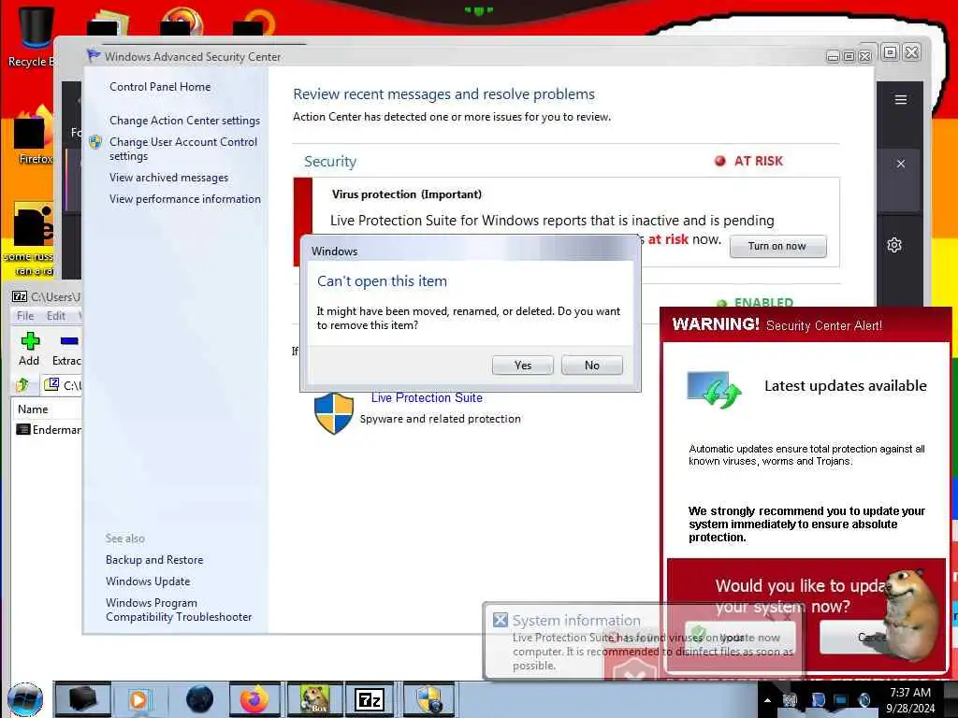Click the 7-Zip address path field
This screenshot has height=718, width=958.
(x=63, y=385)
